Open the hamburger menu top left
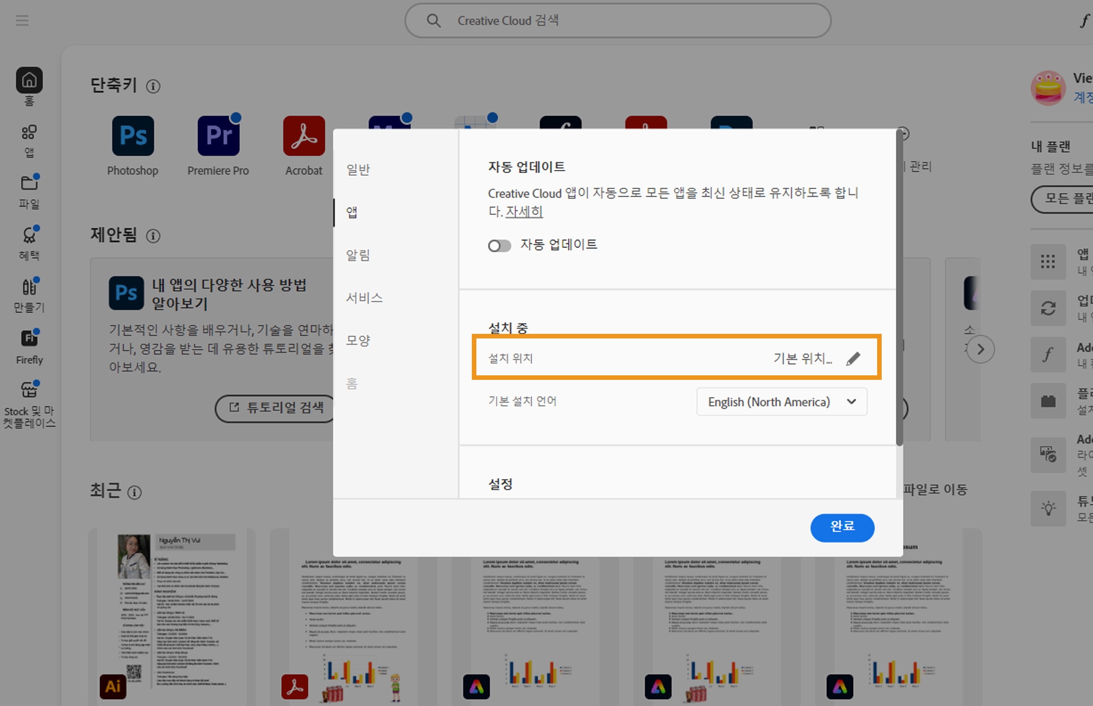1093x706 pixels. pyautogui.click(x=22, y=20)
